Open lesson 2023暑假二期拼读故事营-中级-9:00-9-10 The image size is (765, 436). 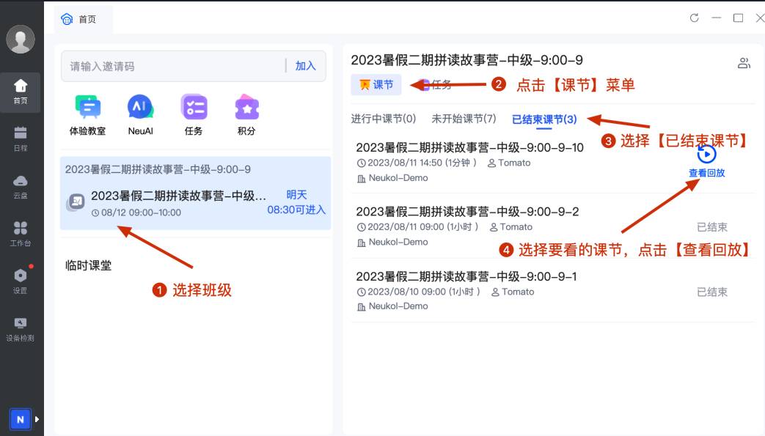pos(470,148)
